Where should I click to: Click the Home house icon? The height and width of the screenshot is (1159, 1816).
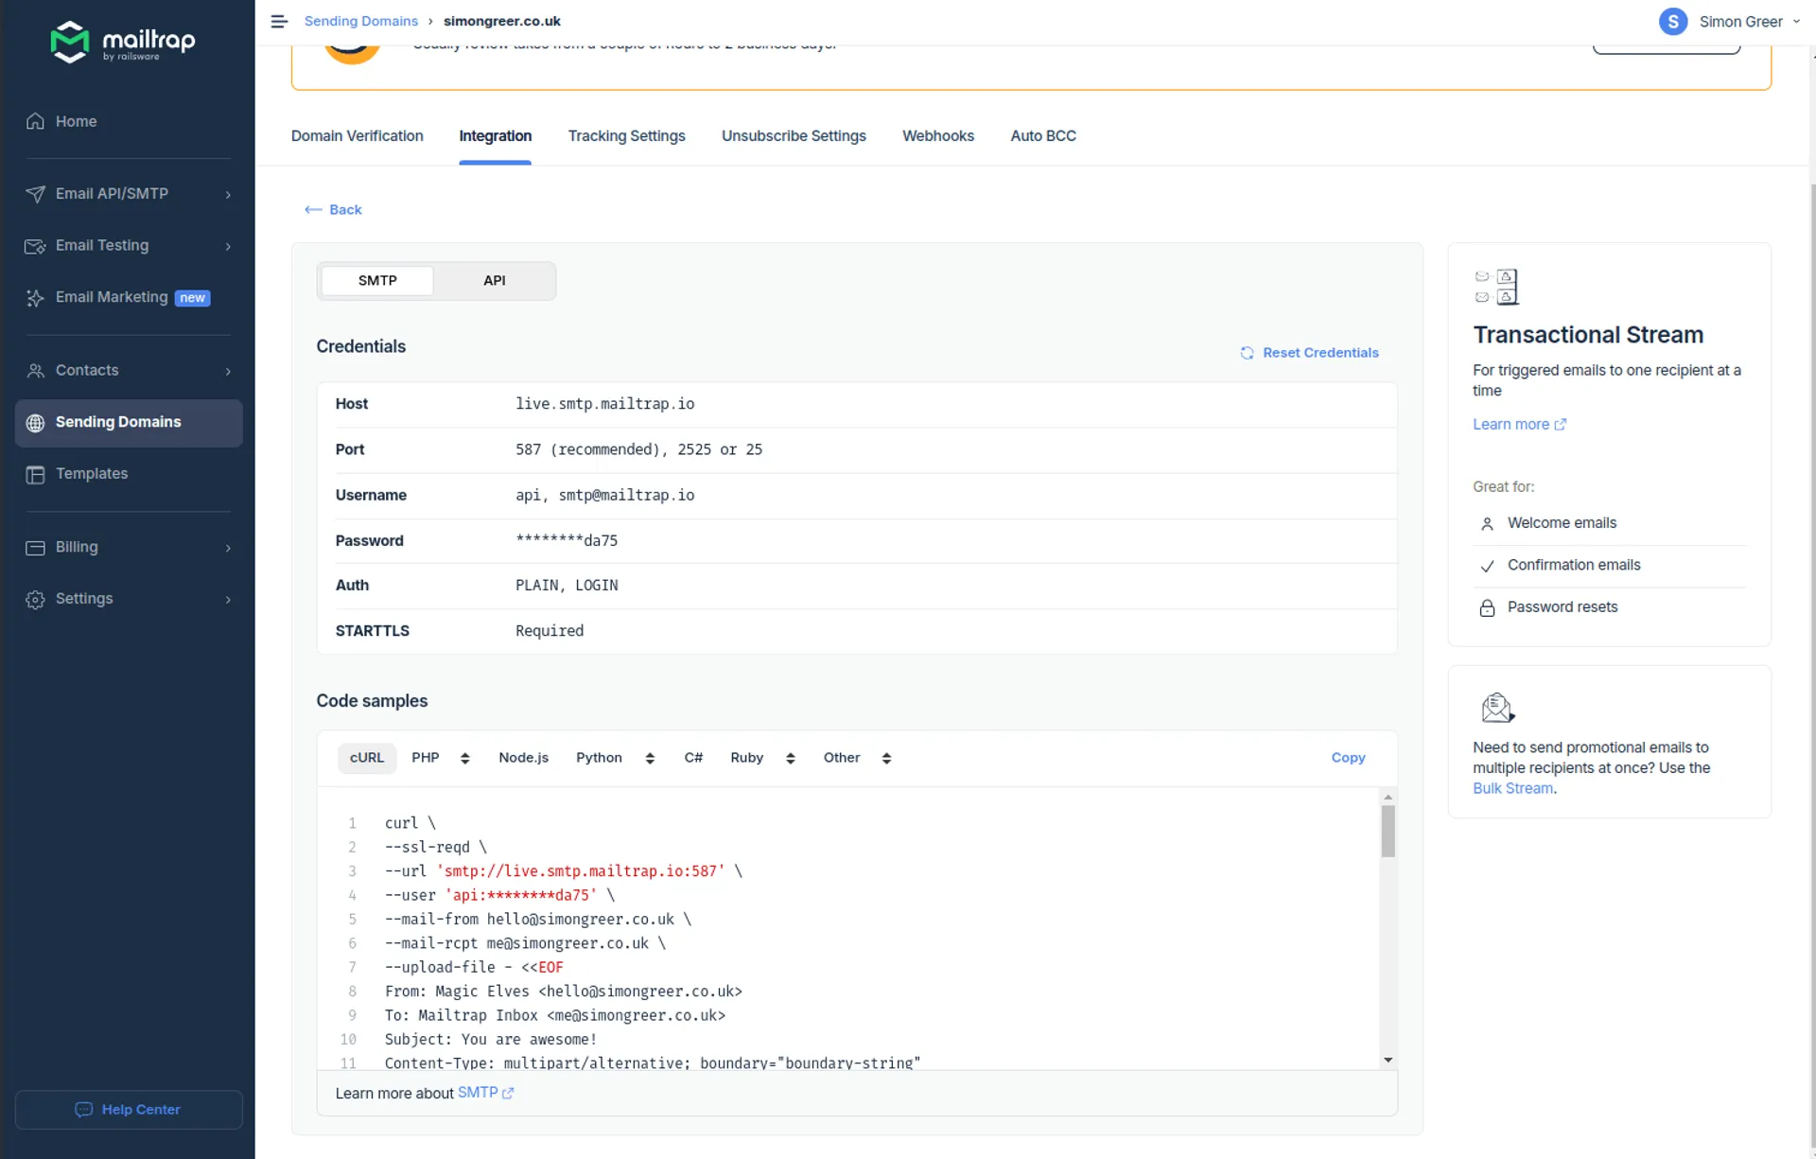point(35,121)
